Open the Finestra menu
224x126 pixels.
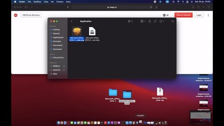60,2
